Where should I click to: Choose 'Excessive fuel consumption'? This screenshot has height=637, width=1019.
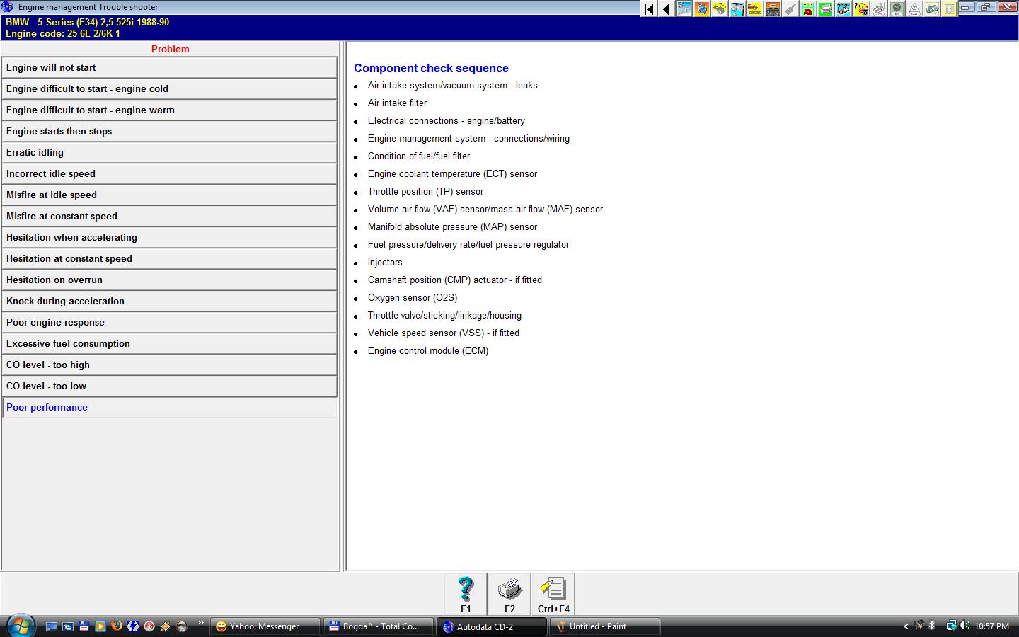pos(169,343)
